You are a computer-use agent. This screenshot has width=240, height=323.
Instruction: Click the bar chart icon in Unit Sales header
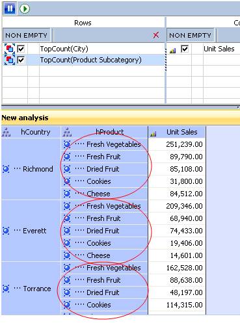tap(153, 134)
